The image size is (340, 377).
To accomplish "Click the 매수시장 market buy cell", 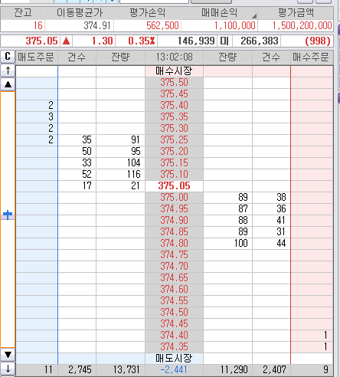I will (174, 71).
